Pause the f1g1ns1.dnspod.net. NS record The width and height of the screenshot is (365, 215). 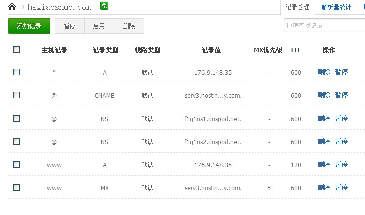pos(341,119)
